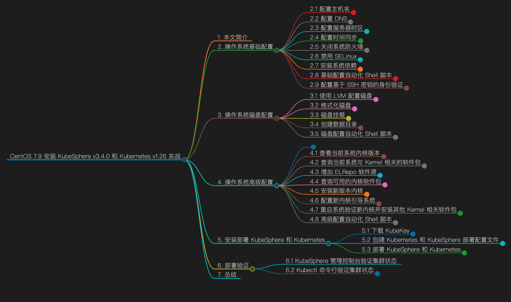Expand pink dot next to 3.1 使用 LVM 配置磁盘
The image size is (511, 302).
click(376, 99)
